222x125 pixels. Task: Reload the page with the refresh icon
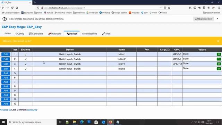click(12, 8)
